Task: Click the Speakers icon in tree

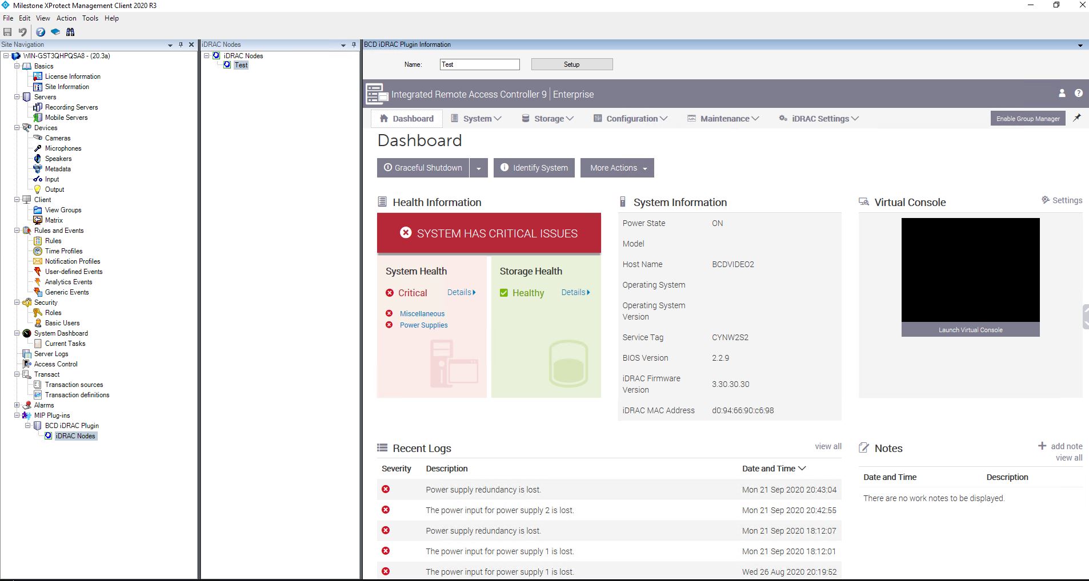Action: [38, 159]
